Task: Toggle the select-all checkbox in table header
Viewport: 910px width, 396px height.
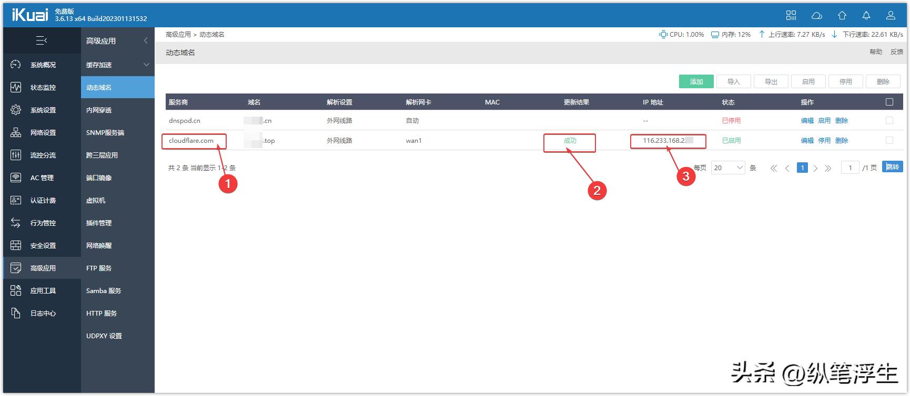Action: (x=889, y=102)
